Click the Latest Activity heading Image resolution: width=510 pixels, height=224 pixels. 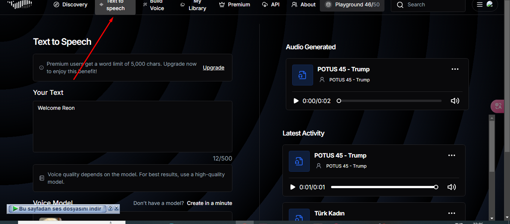303,133
